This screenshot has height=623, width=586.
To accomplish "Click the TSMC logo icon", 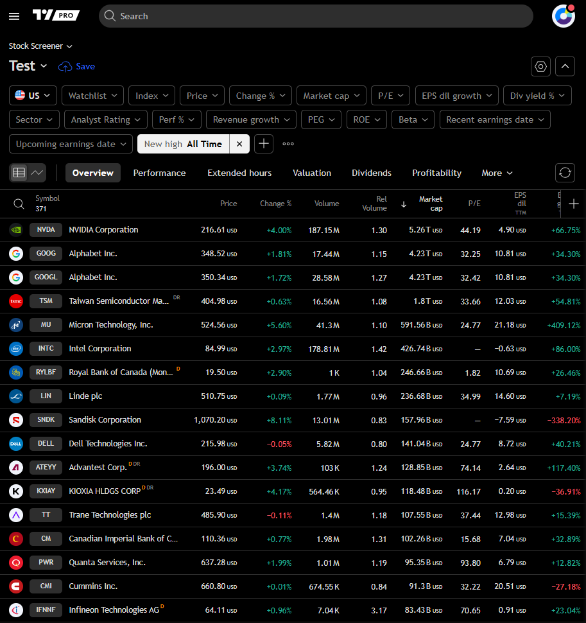I will tap(16, 301).
